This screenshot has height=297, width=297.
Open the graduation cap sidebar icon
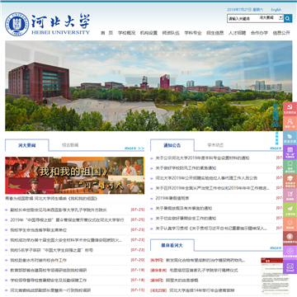pos(290,181)
